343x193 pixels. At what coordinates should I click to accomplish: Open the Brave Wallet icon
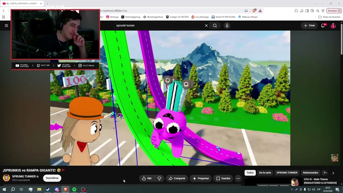[x=312, y=11]
